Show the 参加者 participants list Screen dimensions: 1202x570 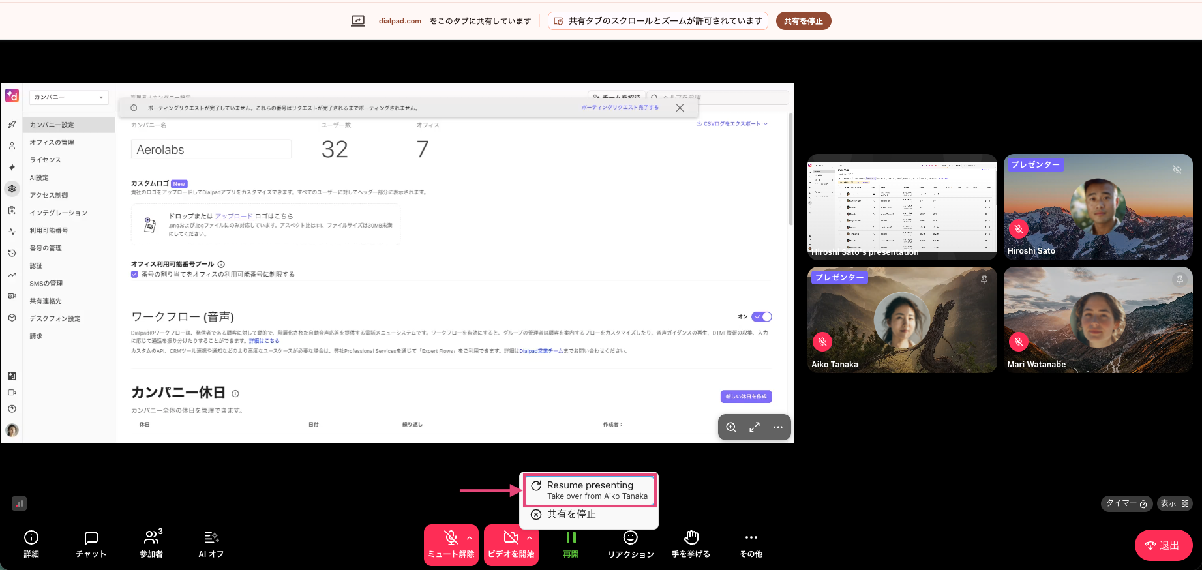click(x=152, y=545)
